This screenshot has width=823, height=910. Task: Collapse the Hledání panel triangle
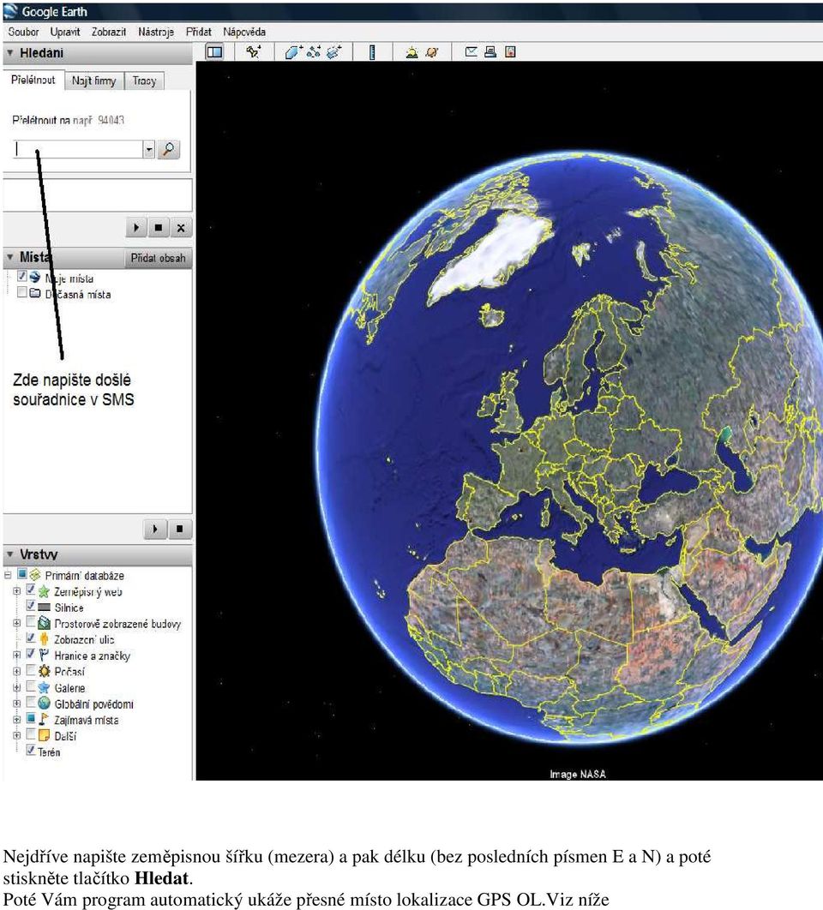pyautogui.click(x=10, y=53)
